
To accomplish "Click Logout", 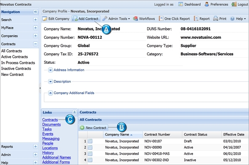I will coord(240,4).
